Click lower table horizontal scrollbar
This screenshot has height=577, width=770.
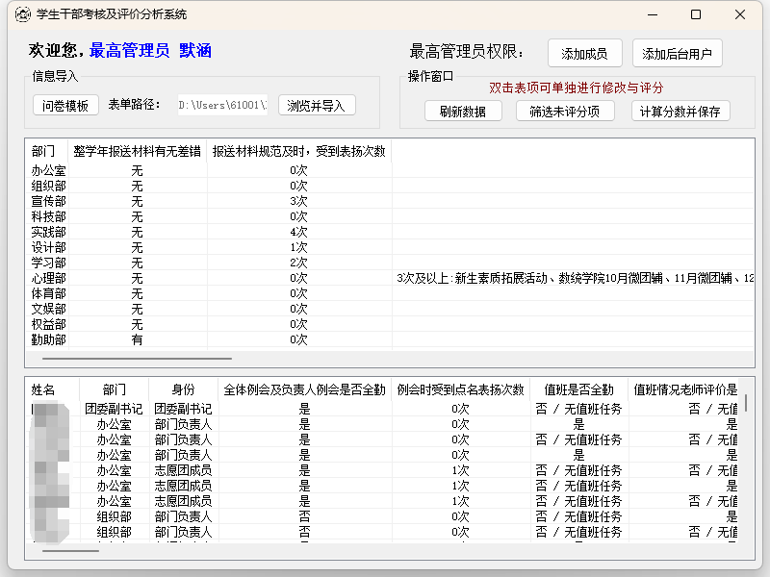tap(70, 550)
